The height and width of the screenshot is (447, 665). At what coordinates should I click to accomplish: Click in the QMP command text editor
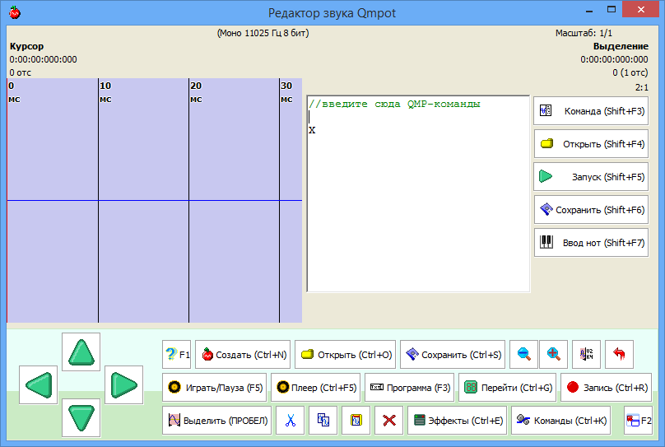tap(418, 193)
